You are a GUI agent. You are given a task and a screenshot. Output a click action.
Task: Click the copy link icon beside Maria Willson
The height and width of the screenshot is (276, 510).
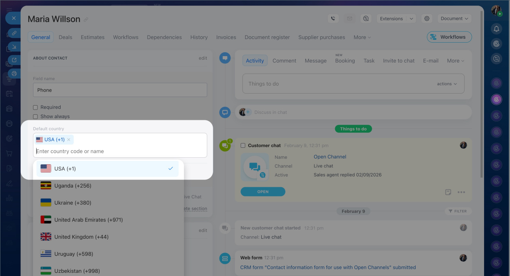click(x=86, y=20)
